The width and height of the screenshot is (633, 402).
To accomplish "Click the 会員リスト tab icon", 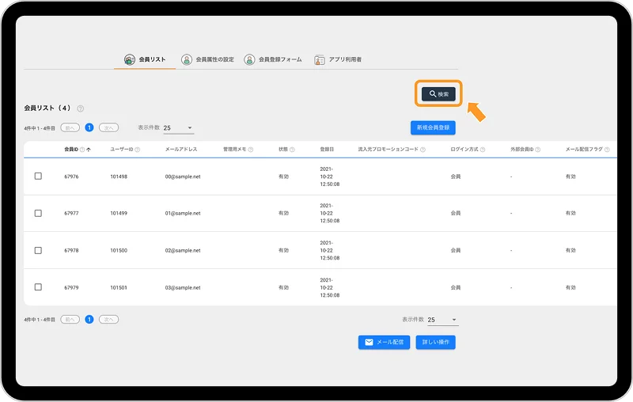I will (x=130, y=59).
